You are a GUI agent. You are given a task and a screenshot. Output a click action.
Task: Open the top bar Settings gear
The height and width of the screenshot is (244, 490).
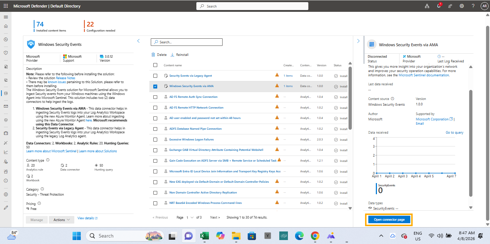[x=462, y=6]
